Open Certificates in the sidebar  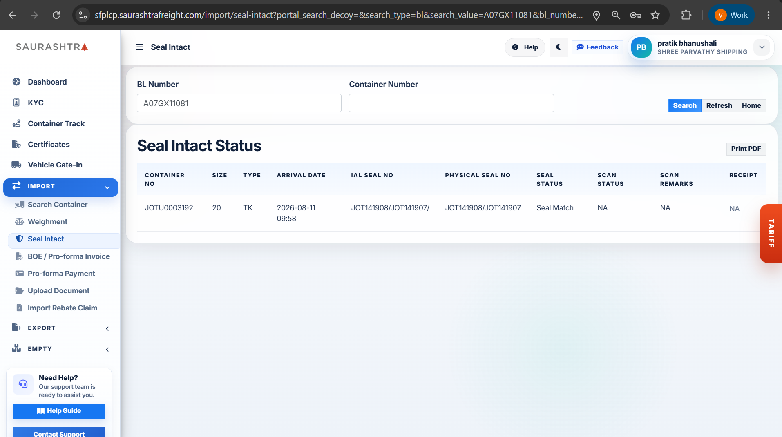pyautogui.click(x=49, y=144)
